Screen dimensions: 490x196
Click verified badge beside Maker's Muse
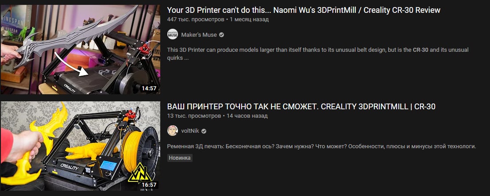click(x=222, y=35)
